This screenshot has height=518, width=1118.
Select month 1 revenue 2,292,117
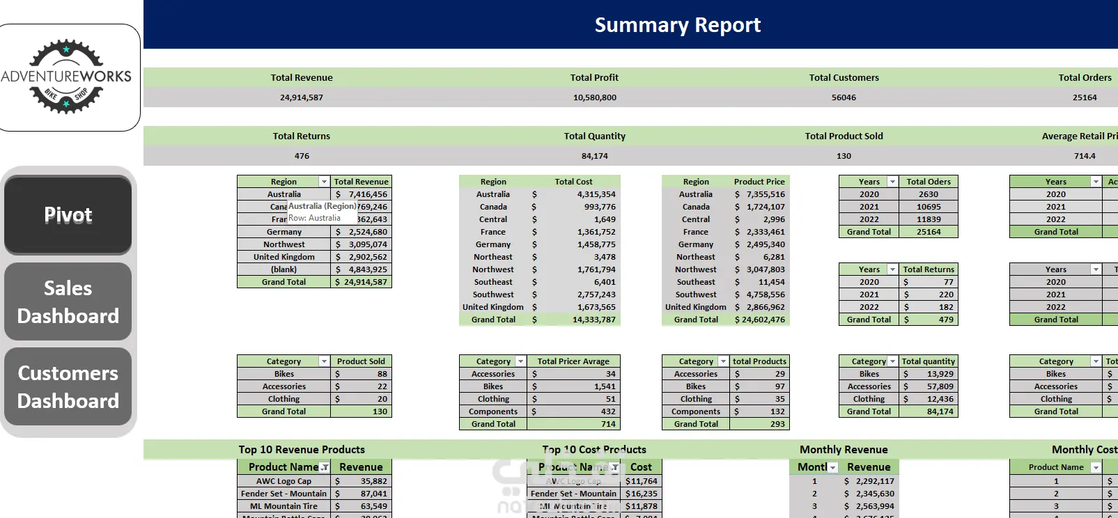coord(869,481)
